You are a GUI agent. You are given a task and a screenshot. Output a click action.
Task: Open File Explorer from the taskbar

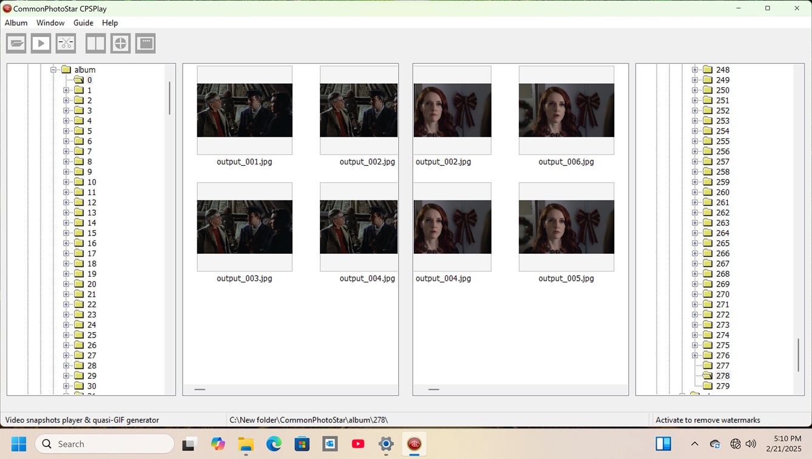(x=246, y=444)
